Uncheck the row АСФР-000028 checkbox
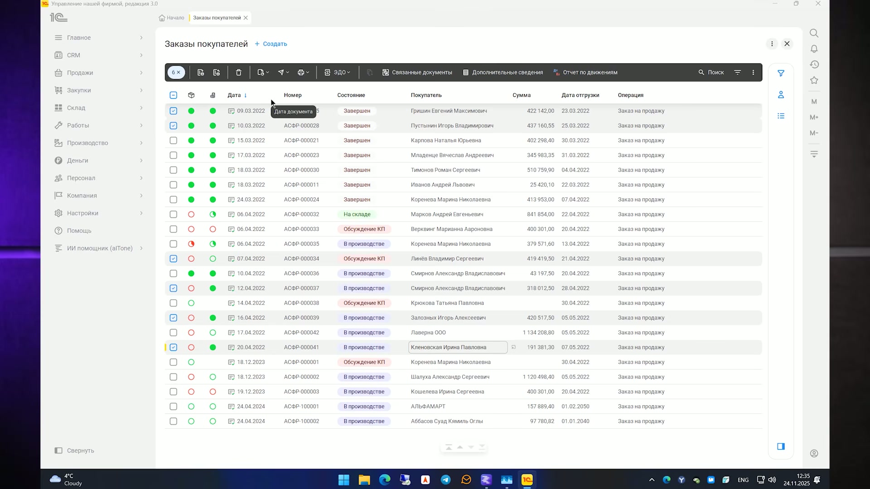Image resolution: width=870 pixels, height=489 pixels. coord(173,126)
